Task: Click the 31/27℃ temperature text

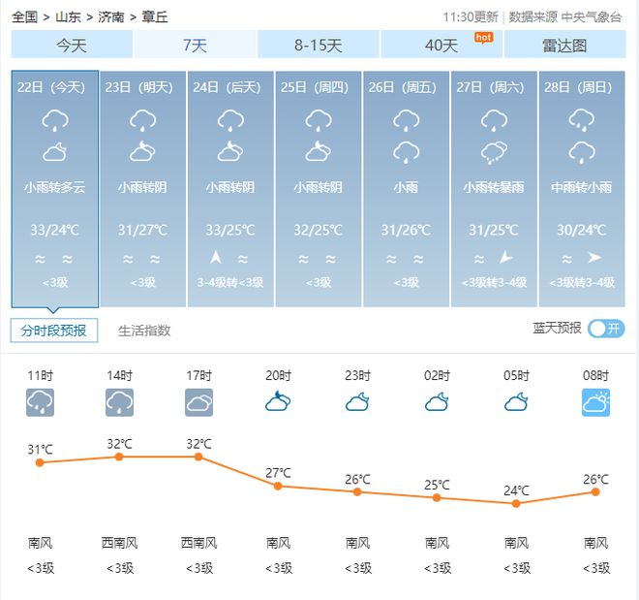Action: [x=142, y=230]
